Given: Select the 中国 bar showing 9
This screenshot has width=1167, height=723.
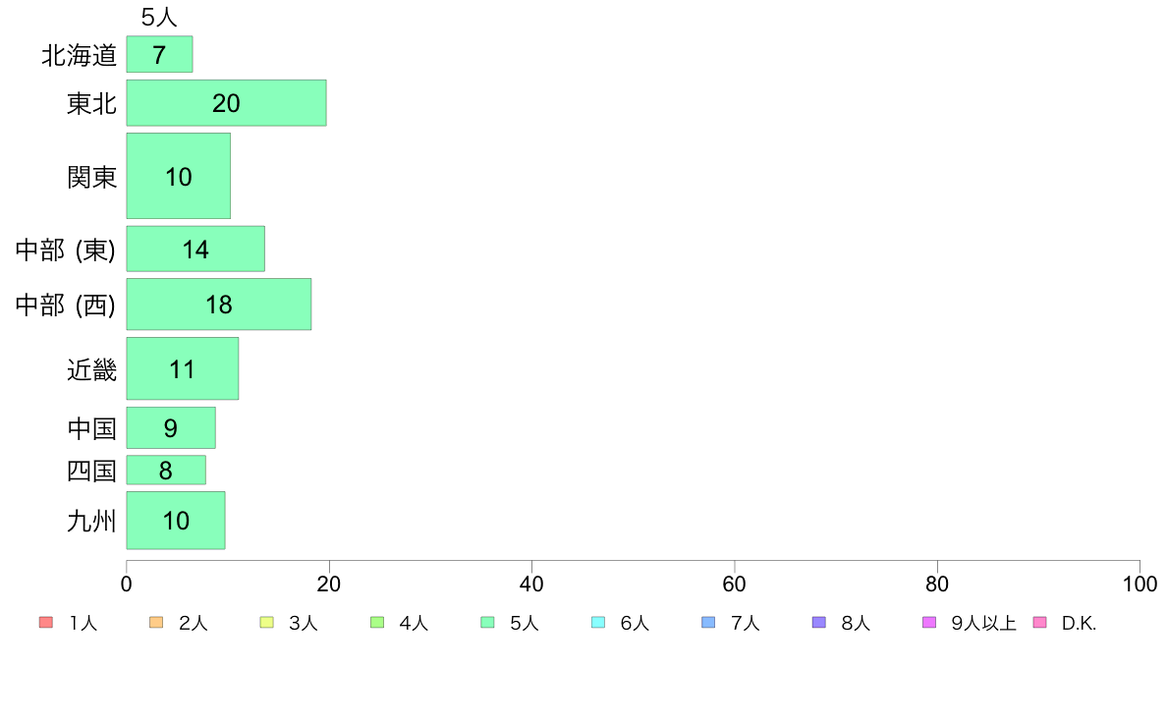Looking at the screenshot, I should click(x=171, y=427).
